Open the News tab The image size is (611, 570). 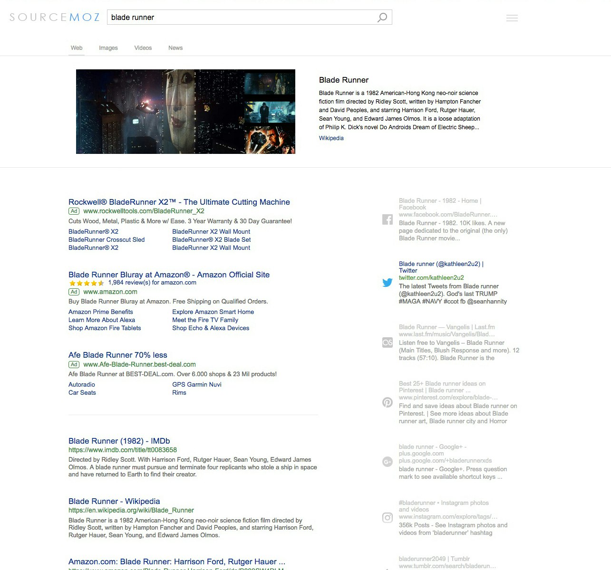[x=175, y=47]
